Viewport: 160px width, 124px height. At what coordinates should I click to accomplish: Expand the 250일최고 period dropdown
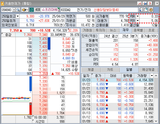point(18,16)
